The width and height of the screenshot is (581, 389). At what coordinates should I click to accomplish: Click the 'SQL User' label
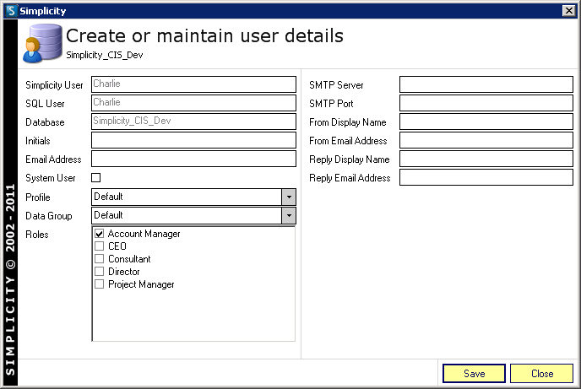[x=45, y=104]
